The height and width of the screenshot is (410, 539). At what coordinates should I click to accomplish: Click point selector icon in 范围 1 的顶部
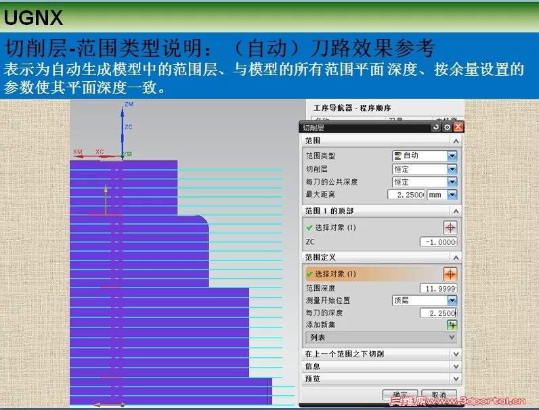click(x=450, y=227)
